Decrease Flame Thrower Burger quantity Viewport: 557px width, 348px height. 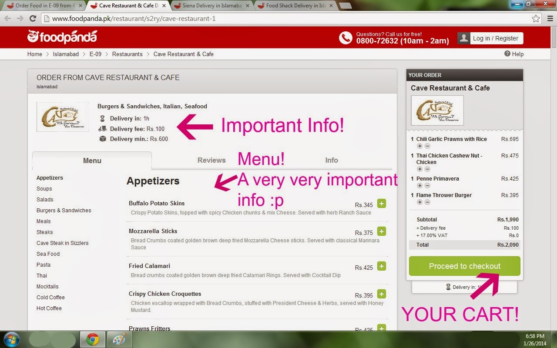(427, 202)
